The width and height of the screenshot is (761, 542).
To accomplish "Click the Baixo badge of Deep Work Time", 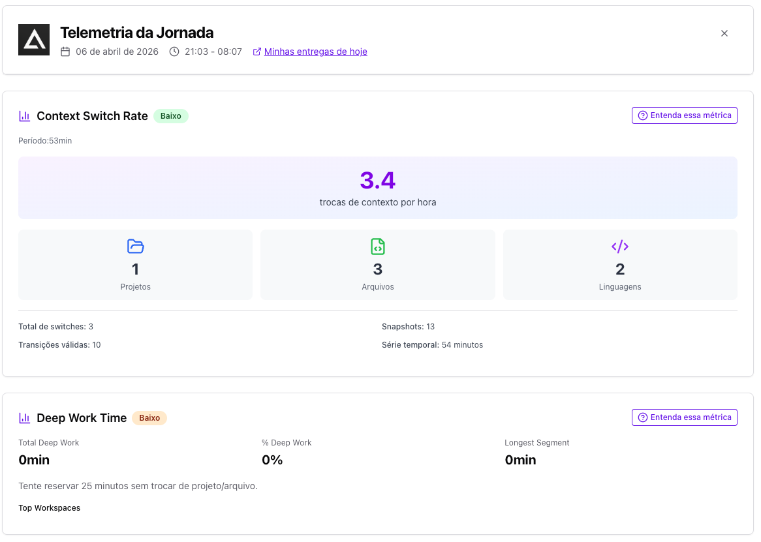I will coord(149,418).
